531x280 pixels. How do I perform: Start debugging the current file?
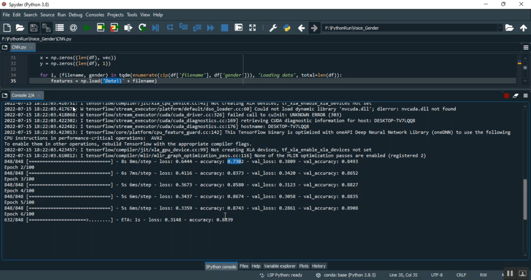pyautogui.click(x=155, y=28)
